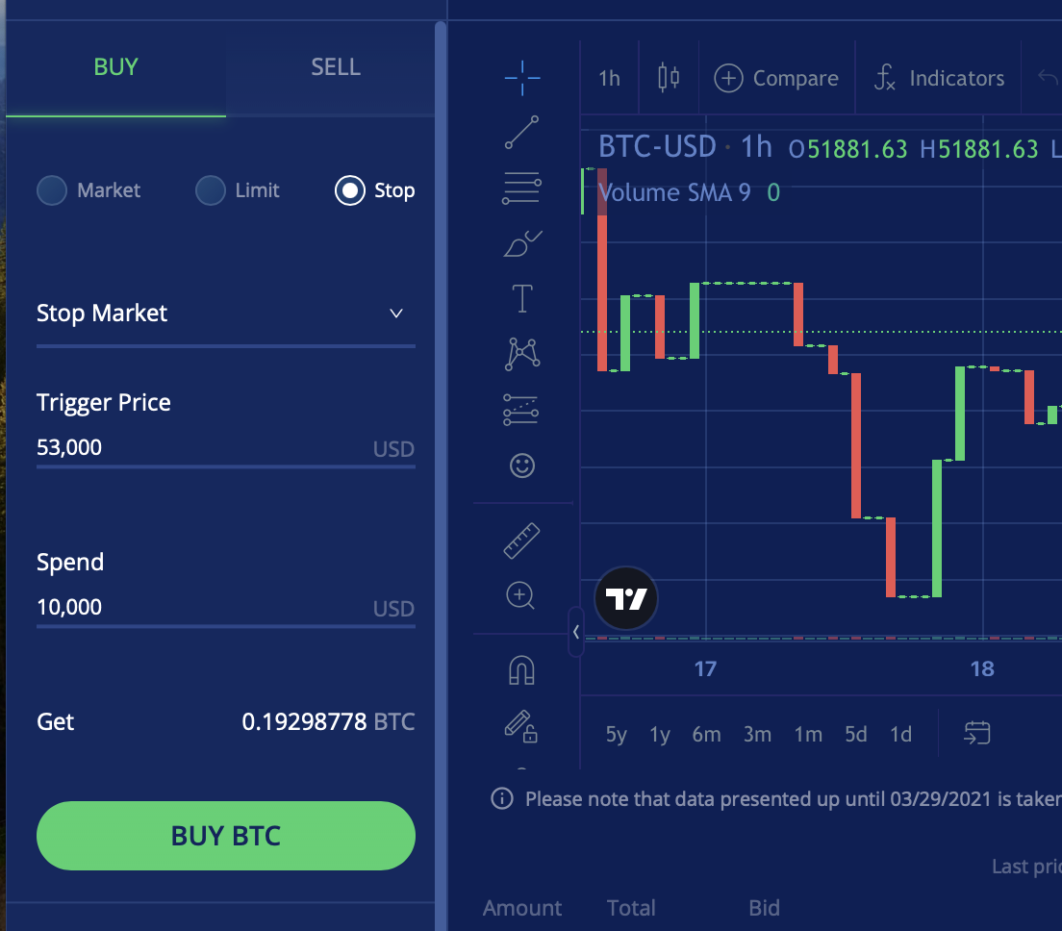The width and height of the screenshot is (1062, 931).
Task: Click the Trigger Price input field
Action: click(225, 447)
